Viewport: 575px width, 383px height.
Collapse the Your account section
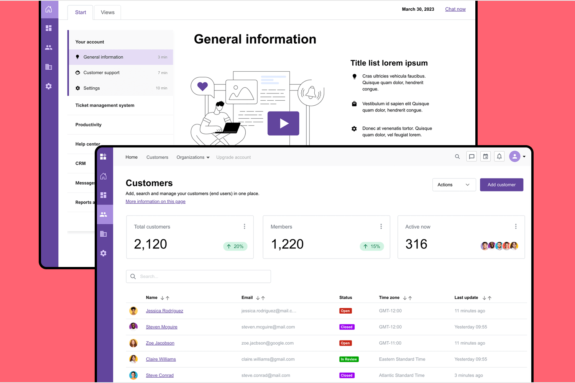120,42
